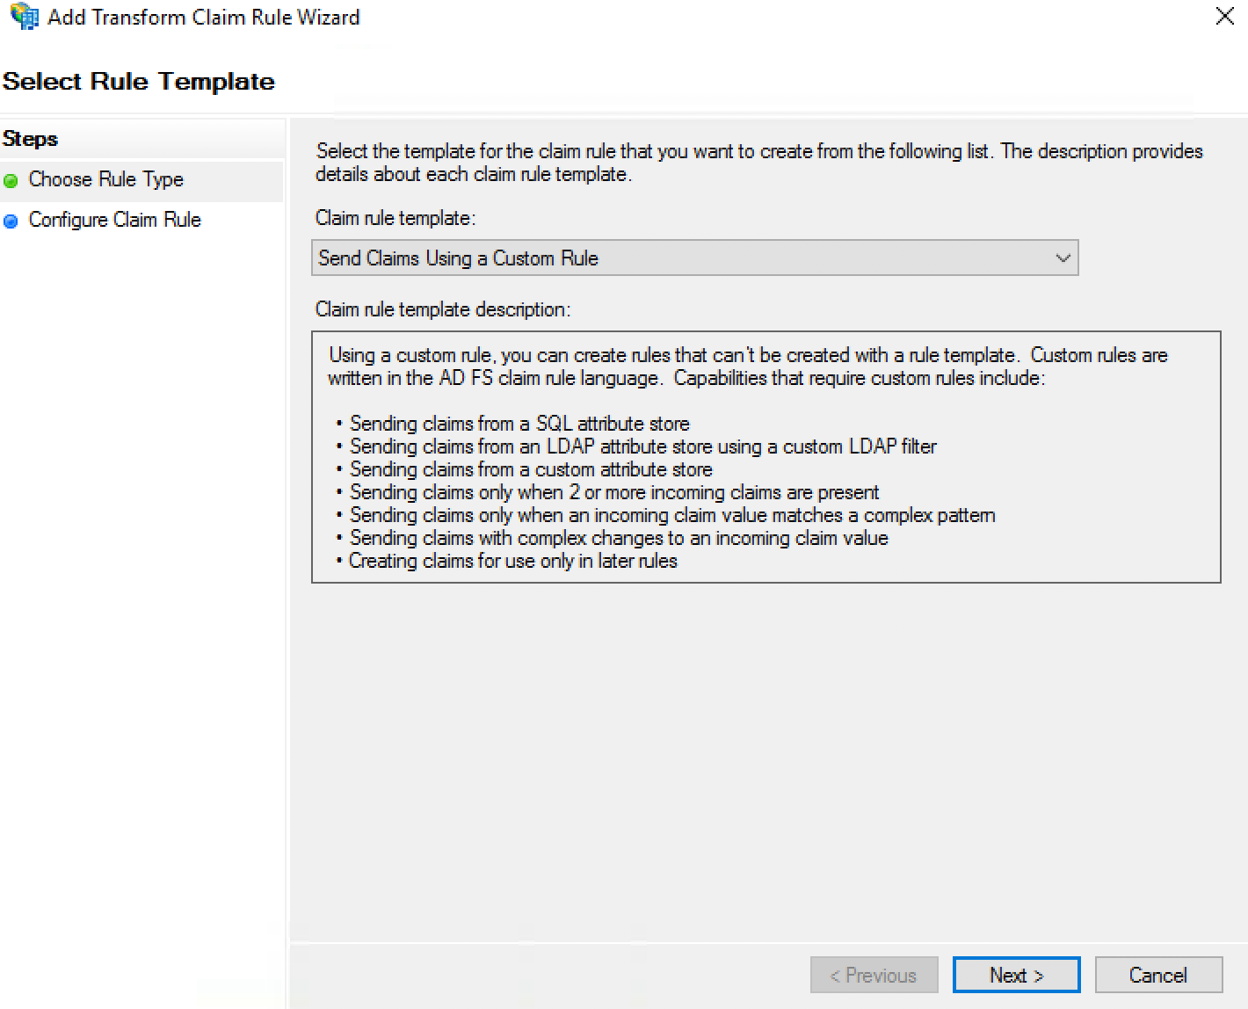Viewport: 1248px width, 1009px height.
Task: Click the "Creating claims for use only in later rules" line
Action: tap(513, 561)
